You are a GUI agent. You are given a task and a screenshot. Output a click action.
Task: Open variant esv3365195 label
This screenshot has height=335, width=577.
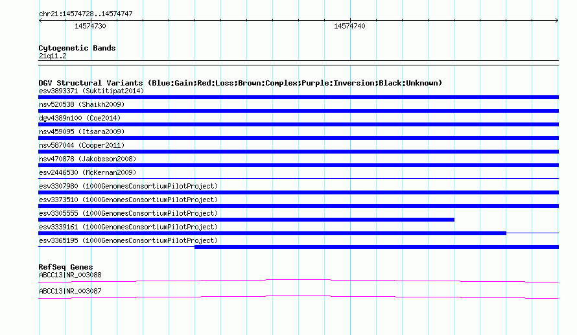[x=128, y=240]
